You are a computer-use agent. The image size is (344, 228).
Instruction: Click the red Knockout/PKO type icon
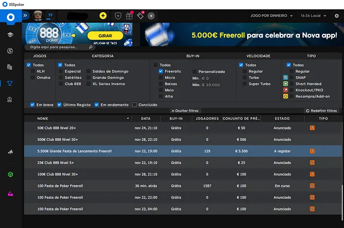286,90
